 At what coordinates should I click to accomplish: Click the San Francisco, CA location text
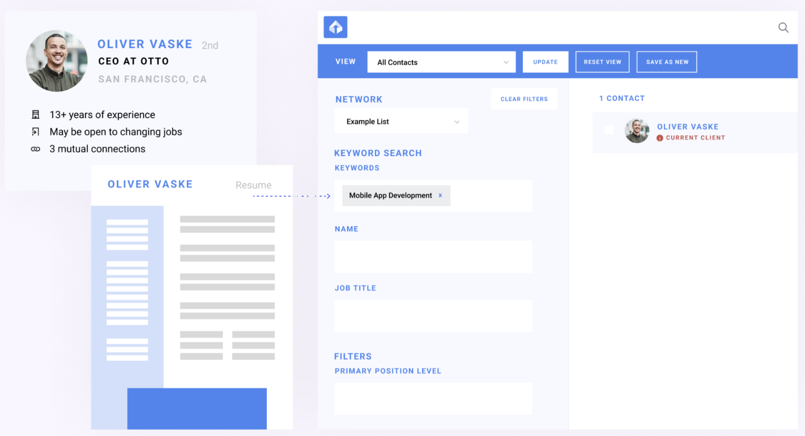pos(153,79)
